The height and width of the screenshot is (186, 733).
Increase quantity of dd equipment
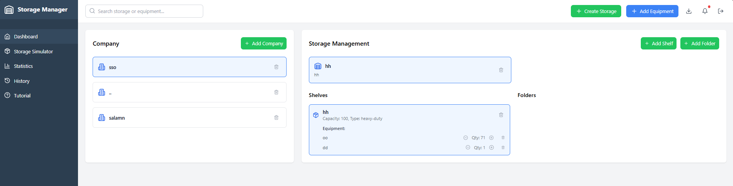pyautogui.click(x=491, y=148)
